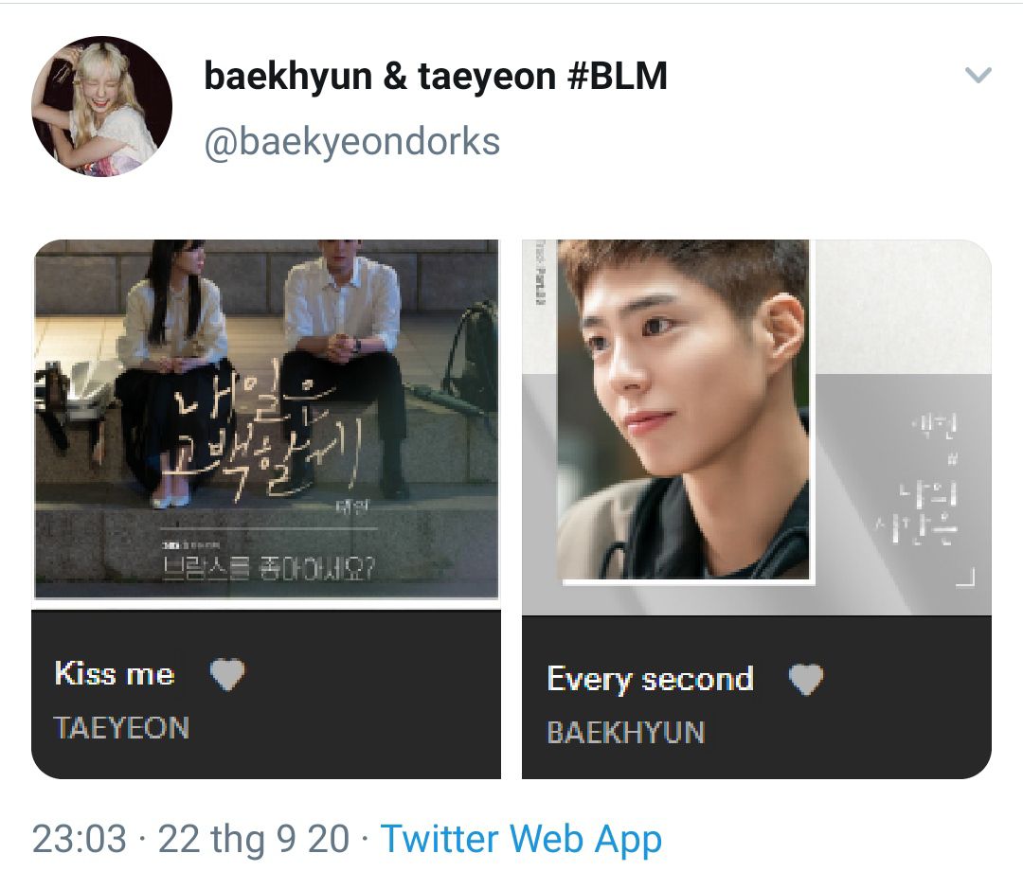Open the Kiss me album cover image
The image size is (1023, 889).
[266, 419]
